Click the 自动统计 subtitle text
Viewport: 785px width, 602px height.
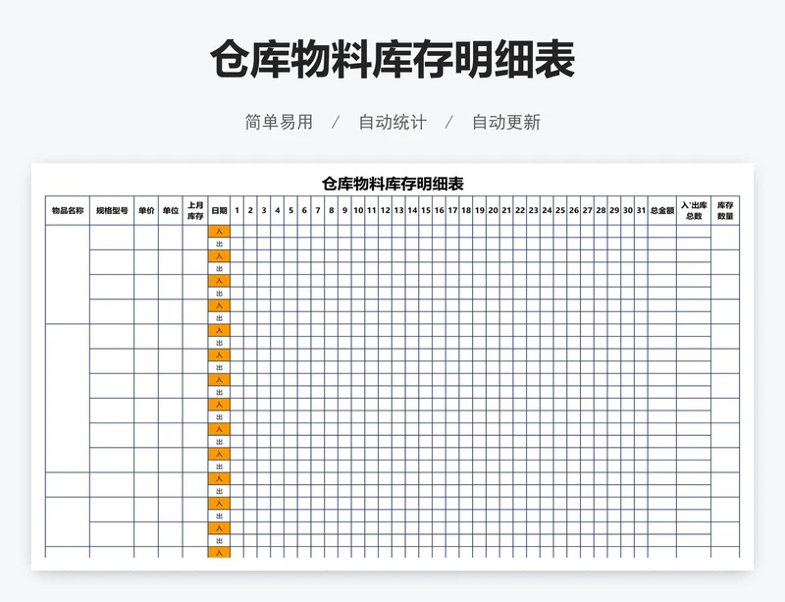(392, 123)
